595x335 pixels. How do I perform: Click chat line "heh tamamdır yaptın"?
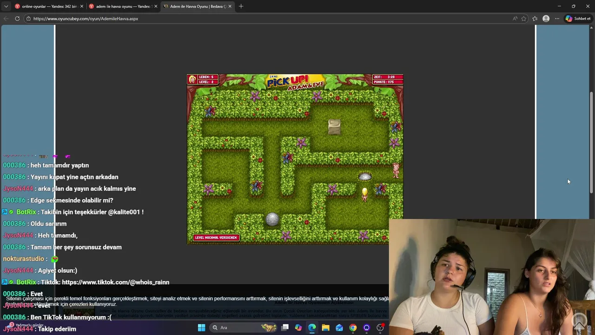(x=59, y=165)
